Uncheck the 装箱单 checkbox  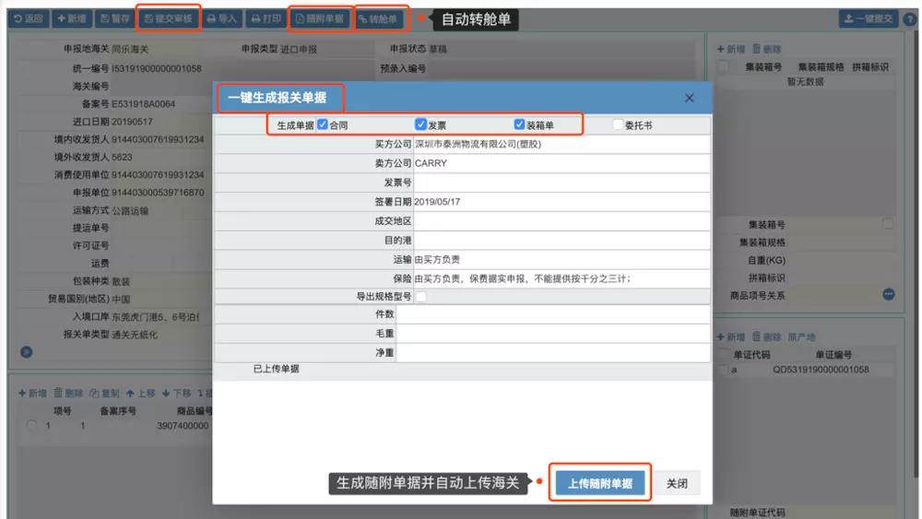[519, 124]
